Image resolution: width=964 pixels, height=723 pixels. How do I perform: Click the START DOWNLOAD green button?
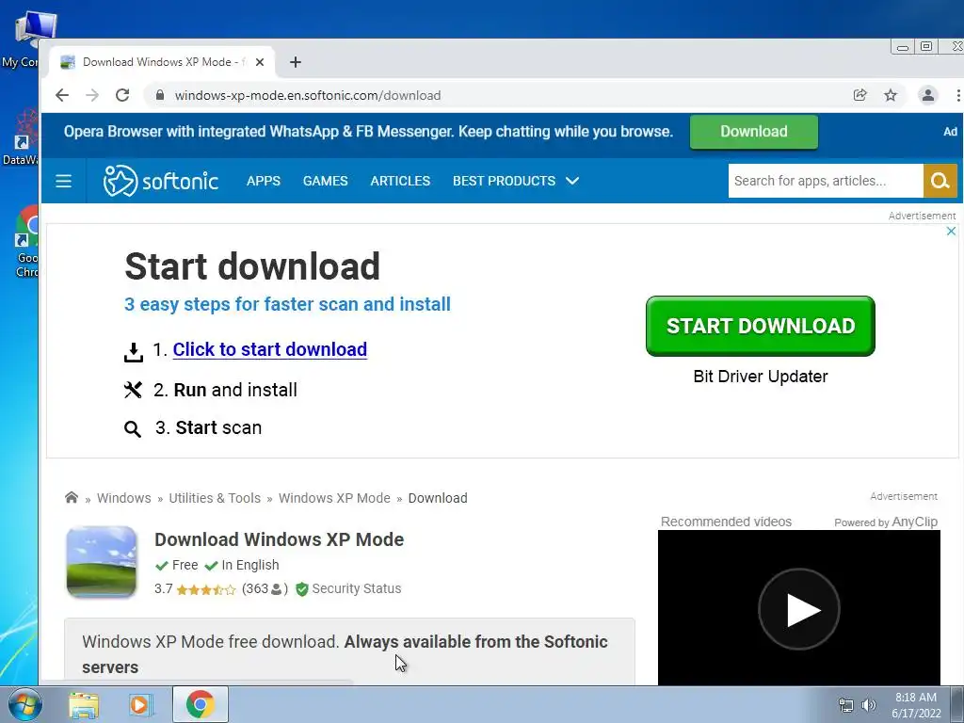[761, 326]
